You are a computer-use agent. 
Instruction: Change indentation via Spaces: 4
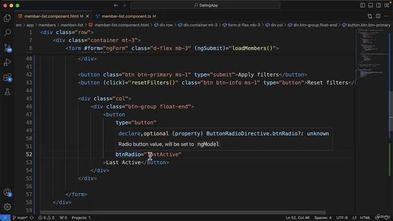(x=323, y=217)
